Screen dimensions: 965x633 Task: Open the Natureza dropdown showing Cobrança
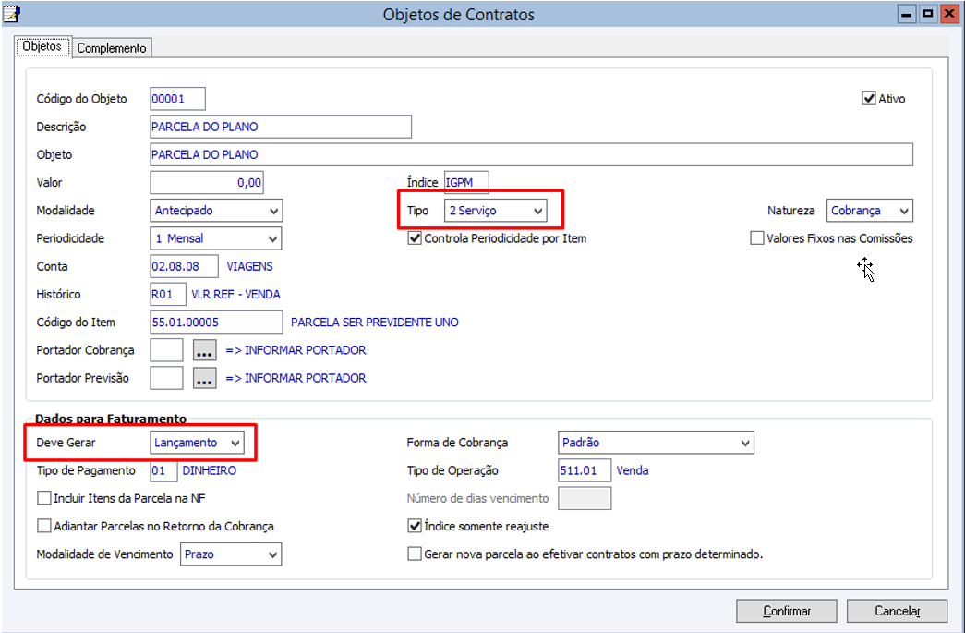tap(870, 211)
